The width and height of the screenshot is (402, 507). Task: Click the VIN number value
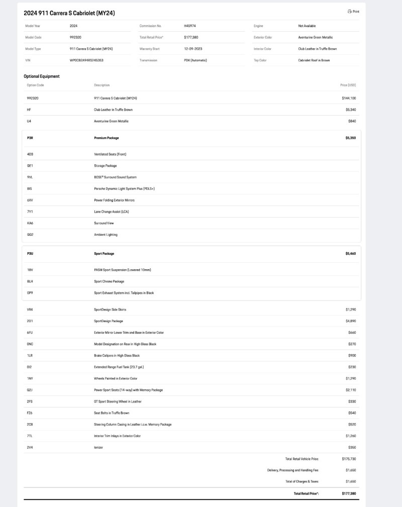(x=86, y=60)
